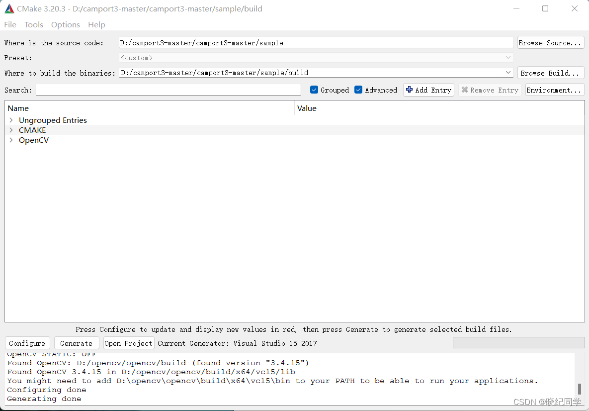Close the CMake window
This screenshot has height=411, width=589.
point(575,8)
